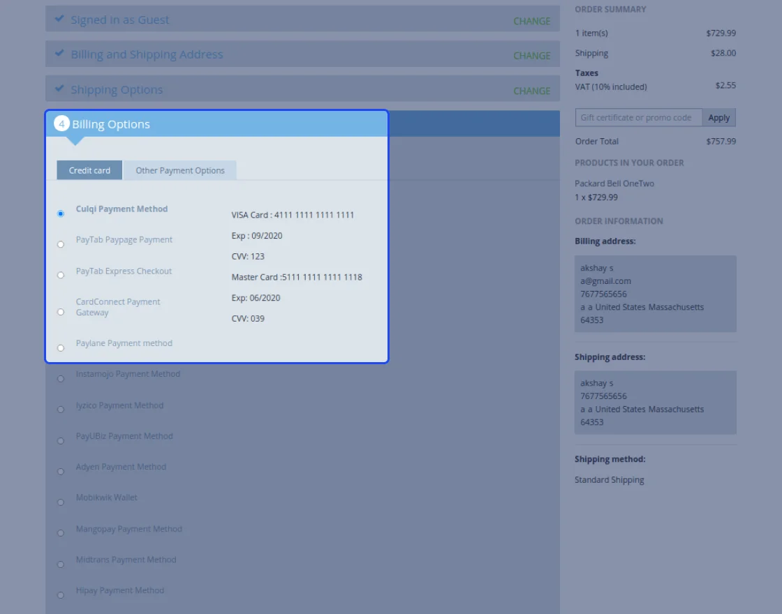The image size is (782, 614).
Task: Choose PayTab Paypage Payment option
Action: tap(61, 244)
